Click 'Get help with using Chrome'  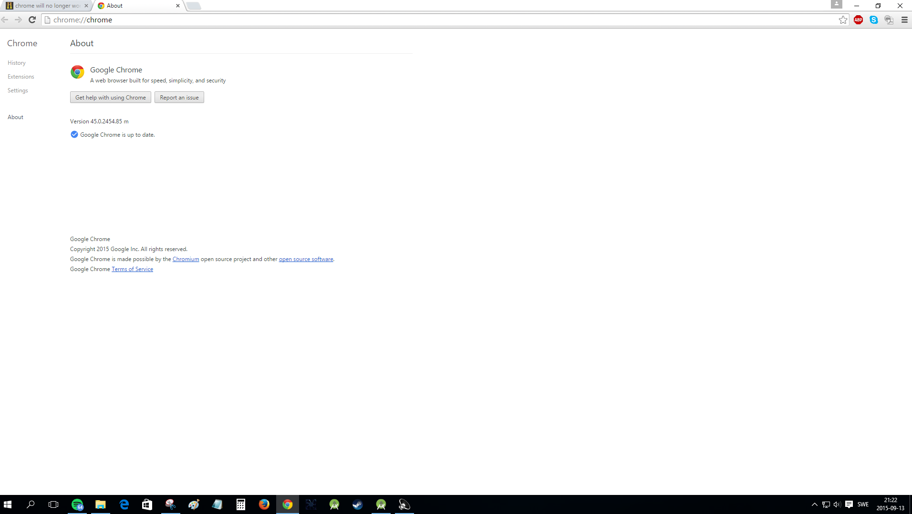[x=111, y=97]
